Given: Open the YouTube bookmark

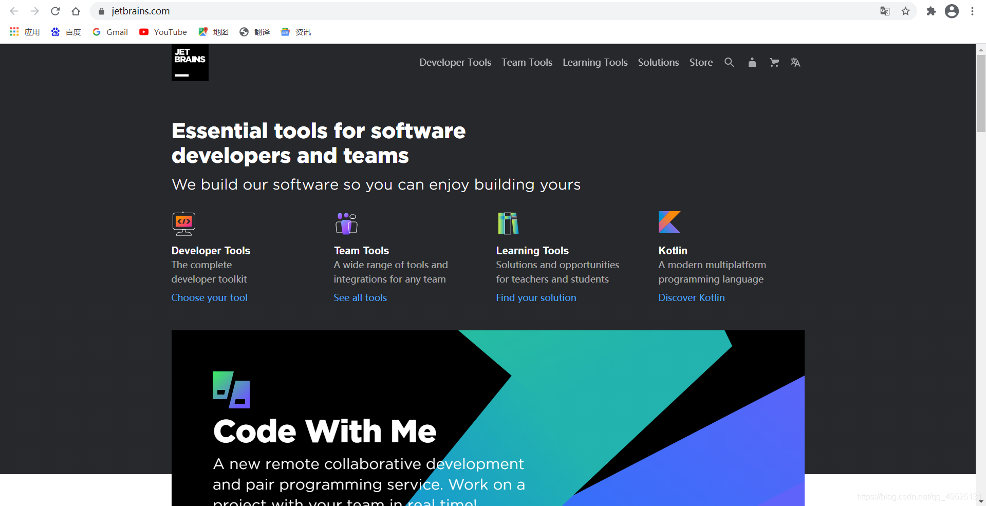Looking at the screenshot, I should [163, 32].
